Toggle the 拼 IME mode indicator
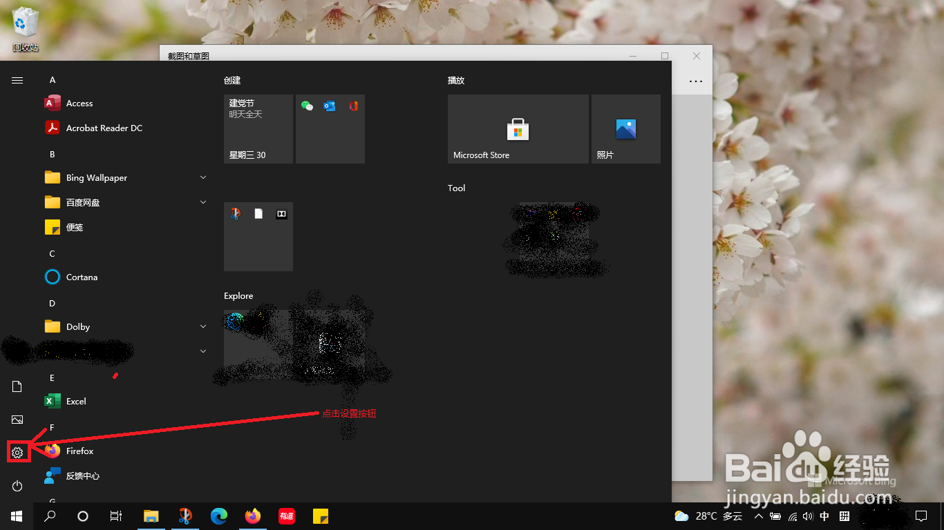944x530 pixels. pyautogui.click(x=844, y=516)
